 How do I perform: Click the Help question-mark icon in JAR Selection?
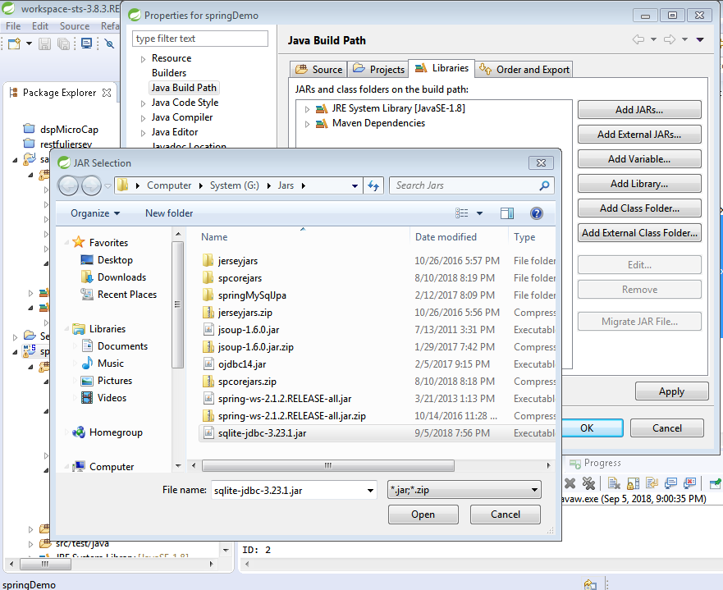[537, 213]
